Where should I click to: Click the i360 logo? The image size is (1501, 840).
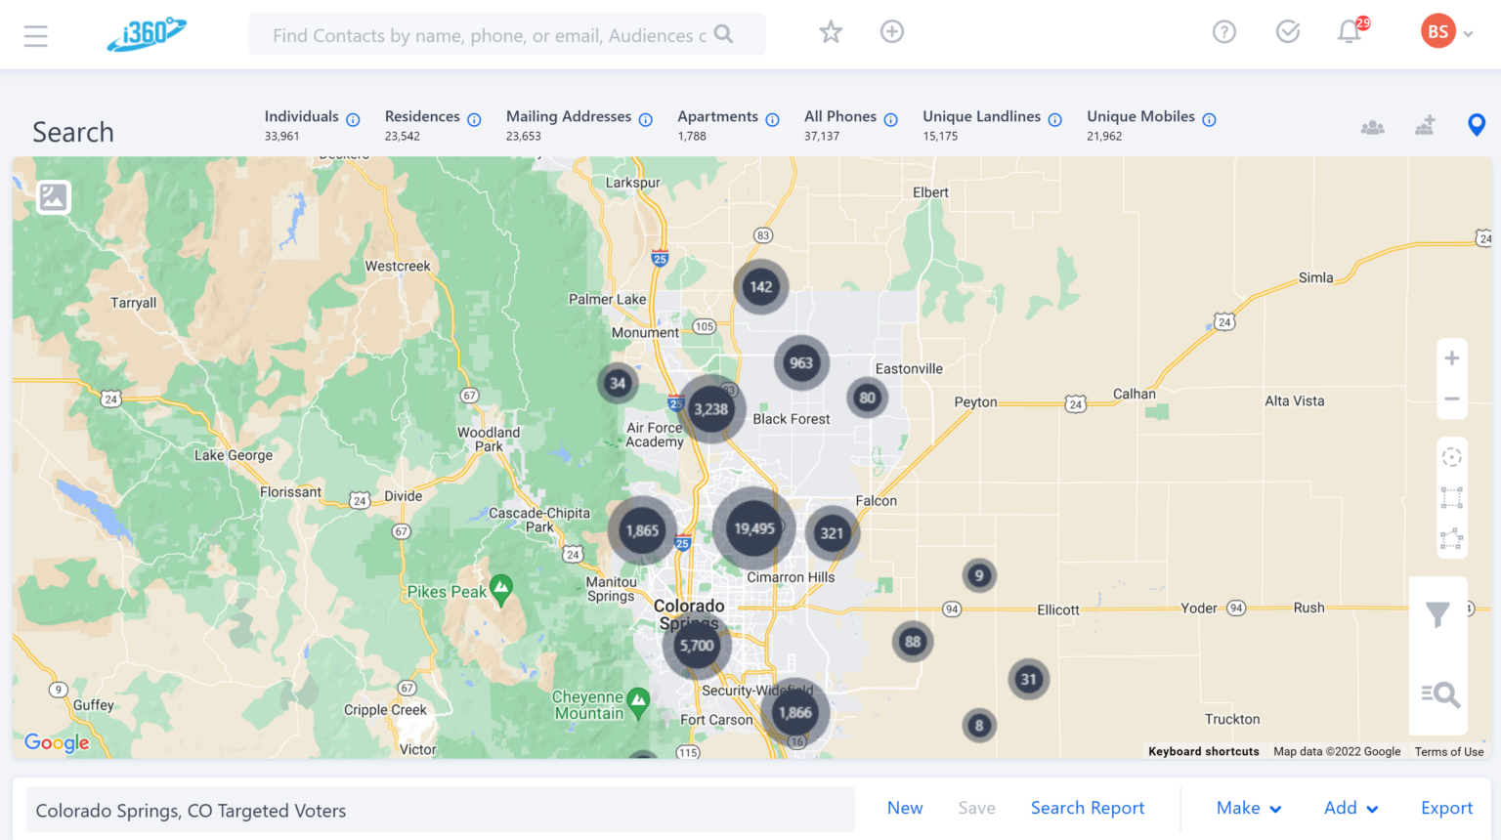[147, 34]
